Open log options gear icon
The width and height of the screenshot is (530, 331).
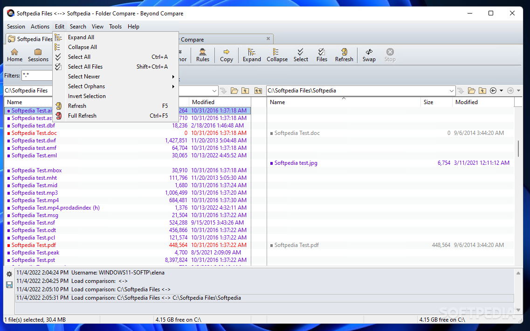[x=9, y=274]
